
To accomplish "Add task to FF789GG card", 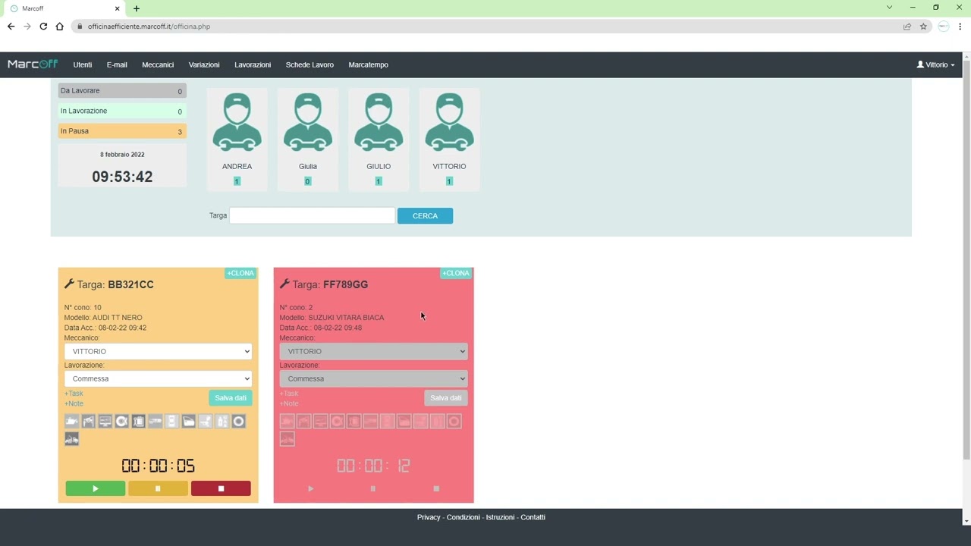I will pos(289,394).
